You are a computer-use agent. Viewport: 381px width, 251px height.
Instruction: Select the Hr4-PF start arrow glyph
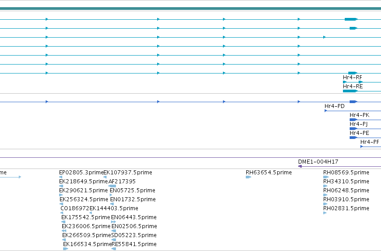click(x=362, y=147)
